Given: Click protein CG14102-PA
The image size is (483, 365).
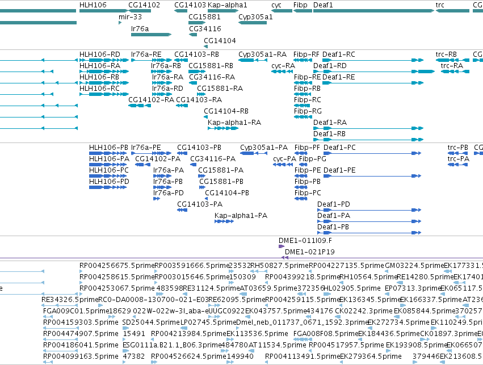Looking at the screenshot, I should [x=142, y=165].
